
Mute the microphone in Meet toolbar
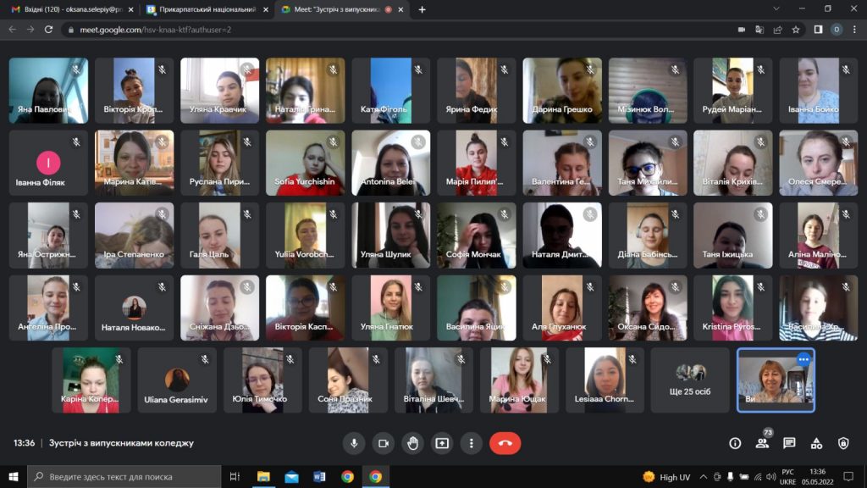click(354, 443)
